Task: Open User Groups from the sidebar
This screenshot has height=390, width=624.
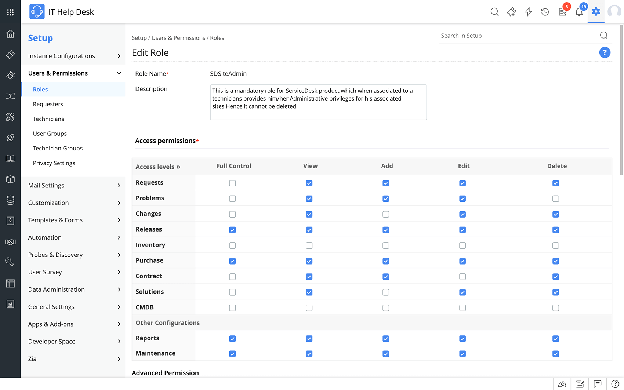Action: (x=50, y=134)
